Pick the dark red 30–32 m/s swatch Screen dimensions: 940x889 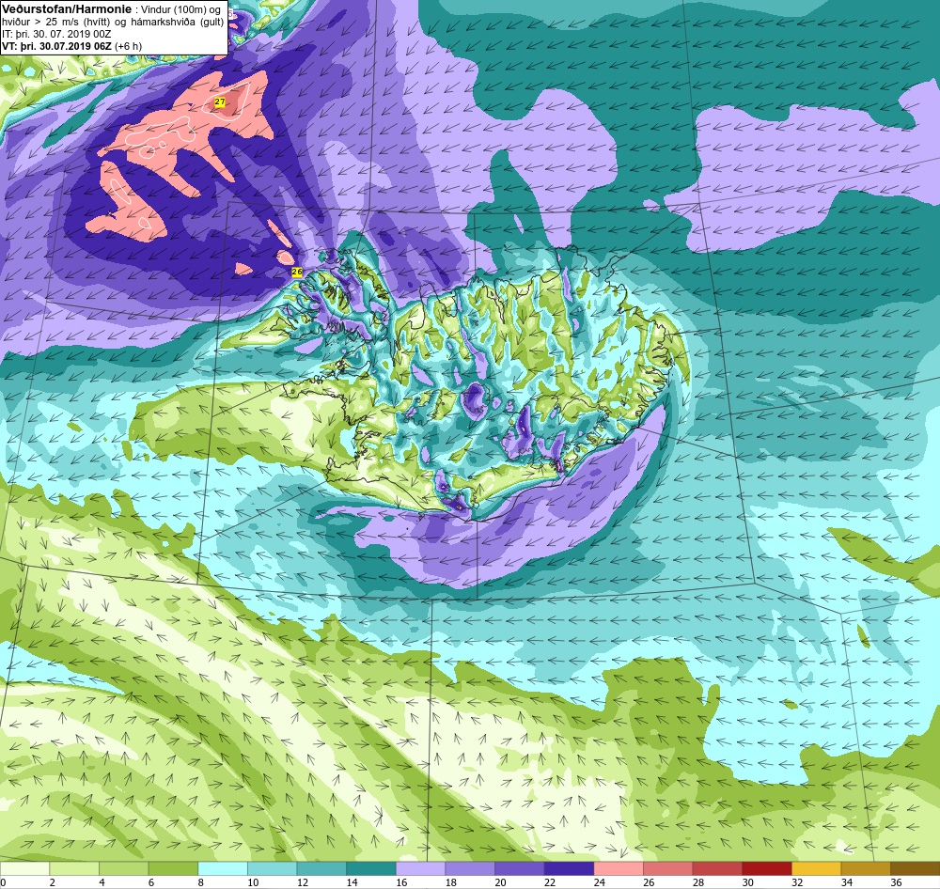pyautogui.click(x=767, y=868)
